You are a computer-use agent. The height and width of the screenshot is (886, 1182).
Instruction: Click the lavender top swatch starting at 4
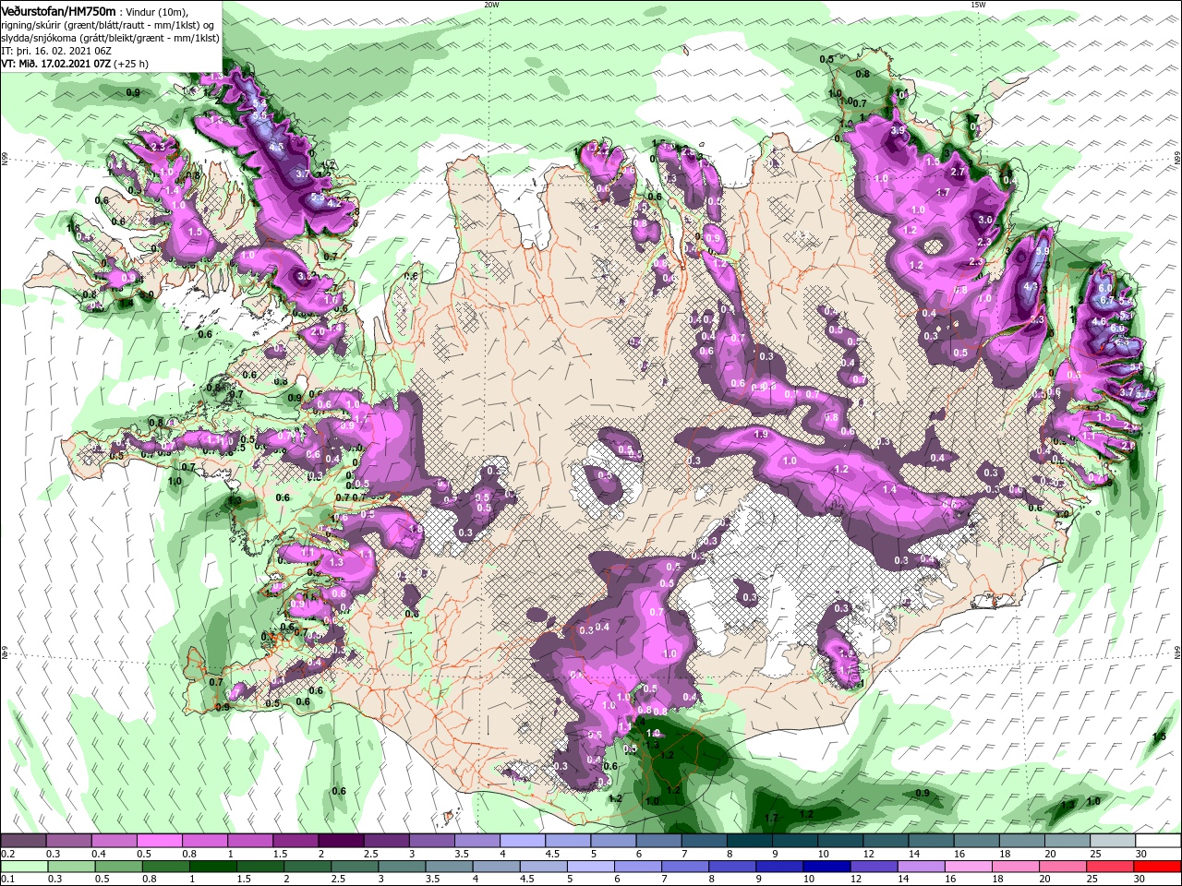click(x=521, y=841)
